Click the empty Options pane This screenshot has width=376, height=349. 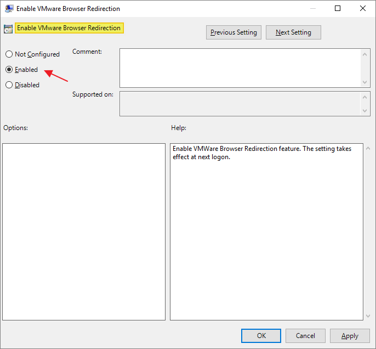tap(84, 232)
